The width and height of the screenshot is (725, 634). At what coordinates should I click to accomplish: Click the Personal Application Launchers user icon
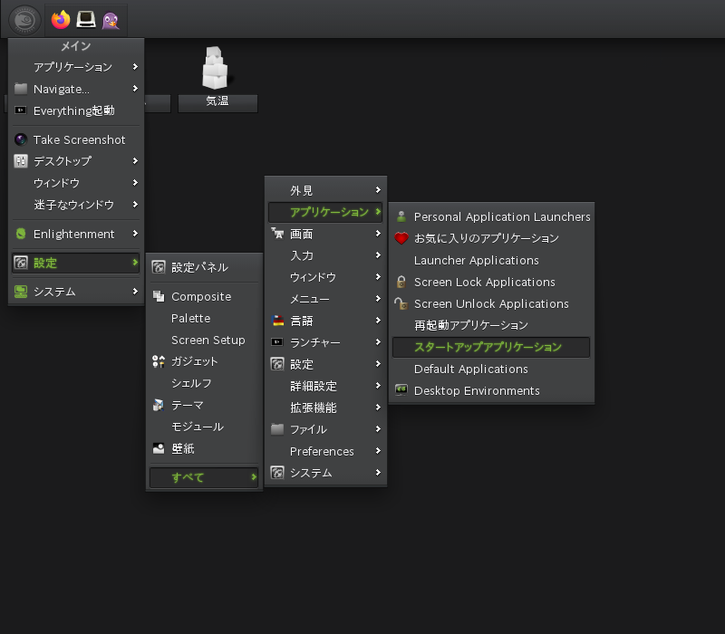coord(401,216)
